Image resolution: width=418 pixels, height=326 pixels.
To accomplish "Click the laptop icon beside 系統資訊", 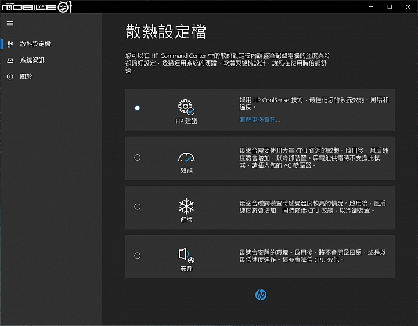I will 10,60.
